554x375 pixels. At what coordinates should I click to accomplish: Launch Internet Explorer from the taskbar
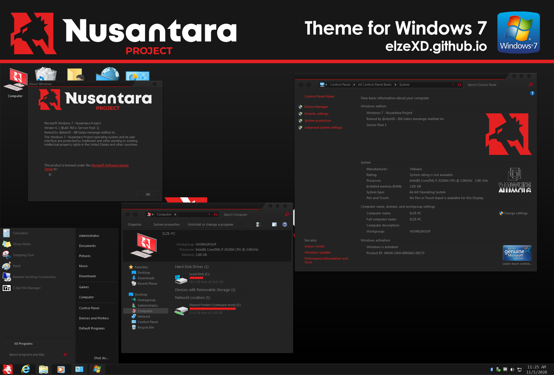pyautogui.click(x=26, y=369)
